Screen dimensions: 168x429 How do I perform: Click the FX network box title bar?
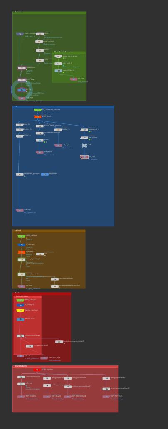[63, 107]
